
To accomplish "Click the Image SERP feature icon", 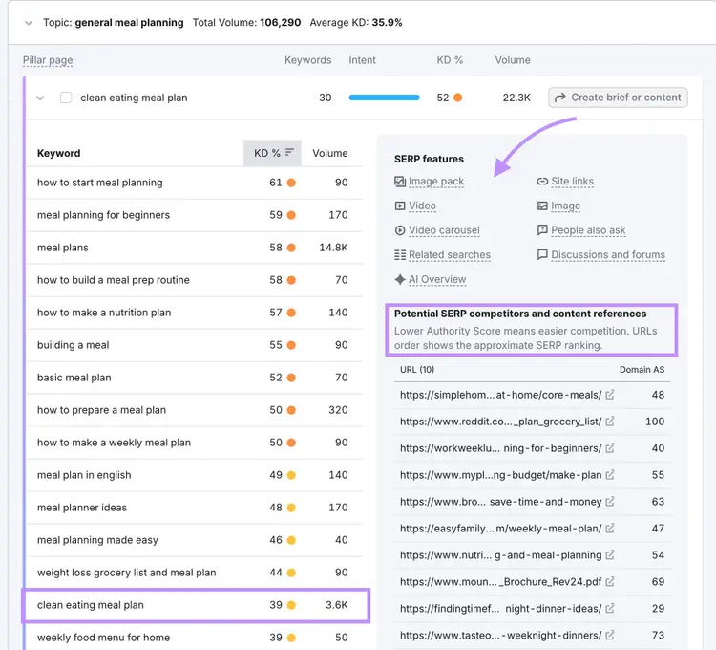I will point(542,206).
